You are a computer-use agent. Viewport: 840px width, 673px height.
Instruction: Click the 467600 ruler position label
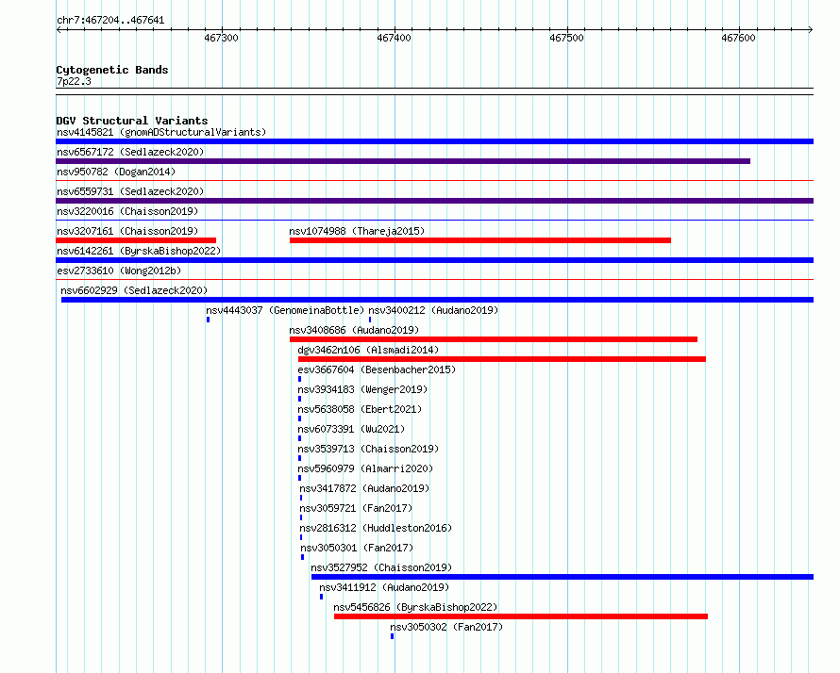point(738,38)
